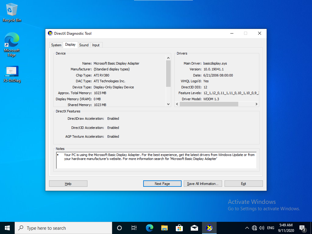Click the Drivers panel horizontal scrollbar thumb

coord(209,104)
